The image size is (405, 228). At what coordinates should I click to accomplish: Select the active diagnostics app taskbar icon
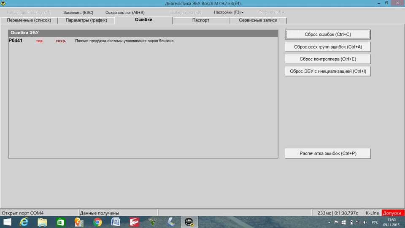[189, 222]
